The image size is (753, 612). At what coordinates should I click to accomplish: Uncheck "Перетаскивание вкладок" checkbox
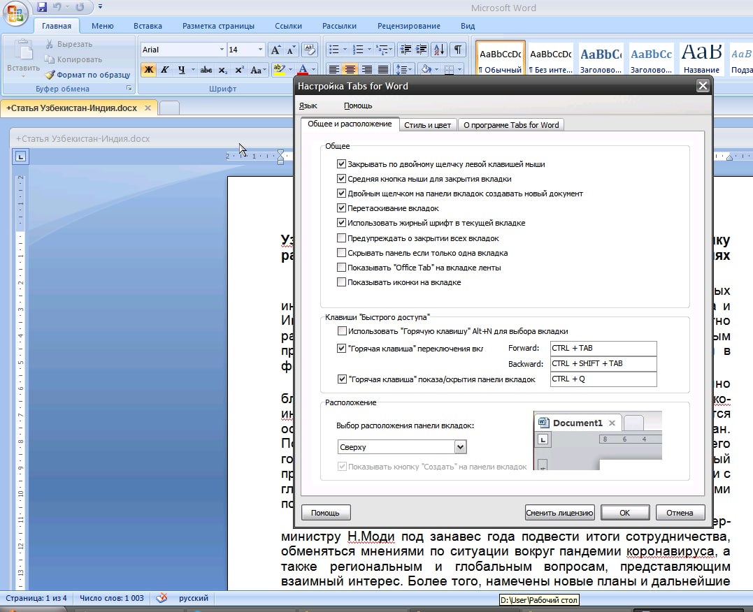click(x=341, y=208)
